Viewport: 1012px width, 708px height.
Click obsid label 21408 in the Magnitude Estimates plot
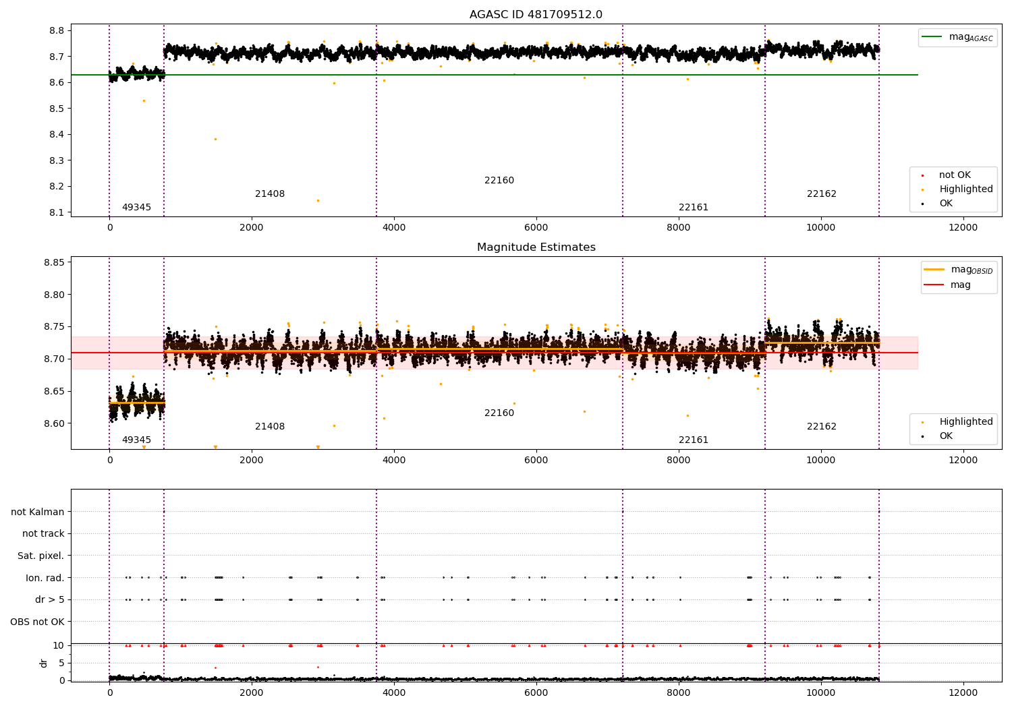(270, 426)
